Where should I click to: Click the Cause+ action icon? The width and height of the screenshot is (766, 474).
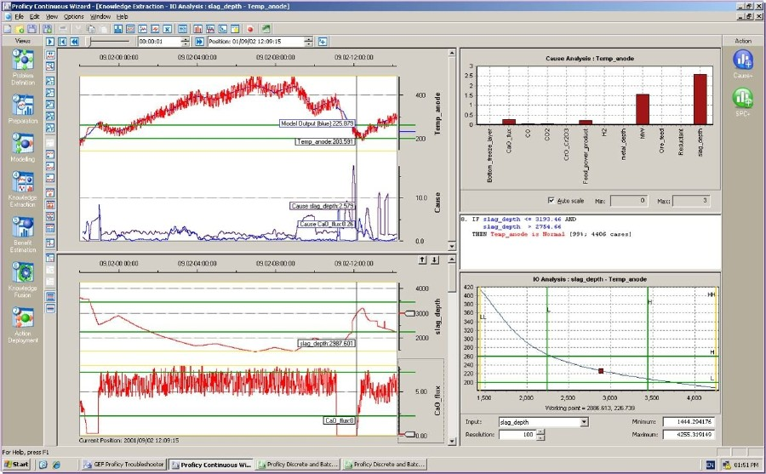click(743, 60)
